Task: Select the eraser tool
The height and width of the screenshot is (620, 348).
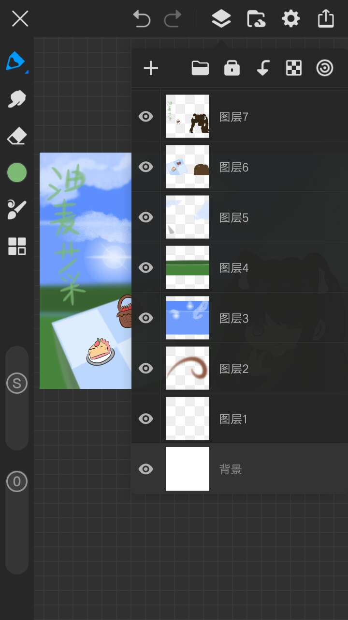Action: tap(17, 136)
